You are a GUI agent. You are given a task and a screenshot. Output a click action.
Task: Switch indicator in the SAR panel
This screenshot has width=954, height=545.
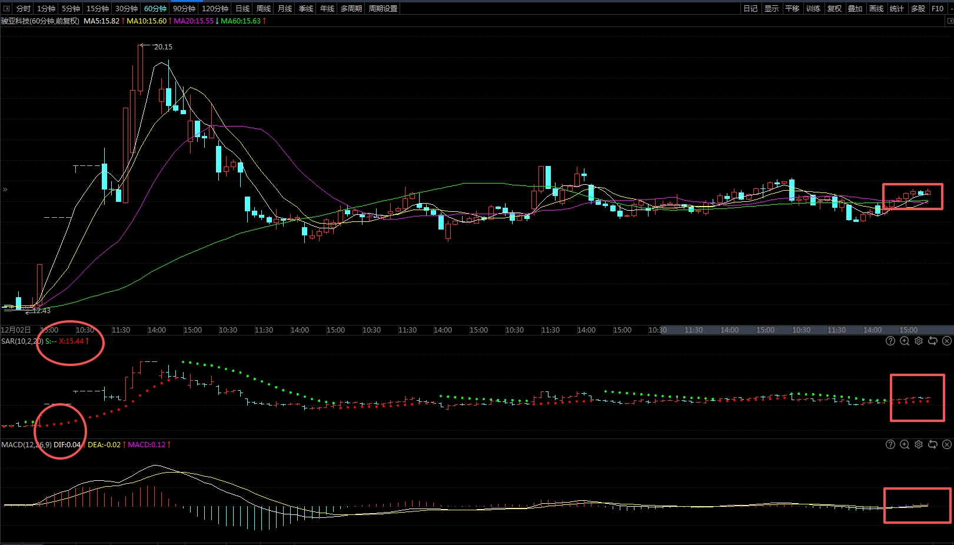coord(933,341)
